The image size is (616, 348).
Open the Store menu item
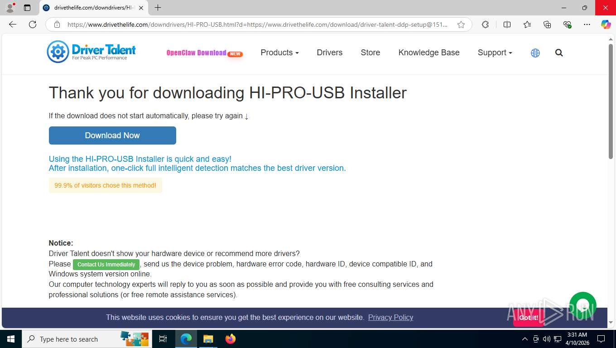371,53
